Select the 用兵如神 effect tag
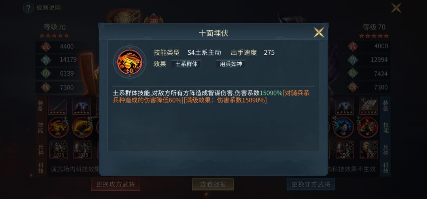Viewport: 427px width, 199px height. click(231, 64)
